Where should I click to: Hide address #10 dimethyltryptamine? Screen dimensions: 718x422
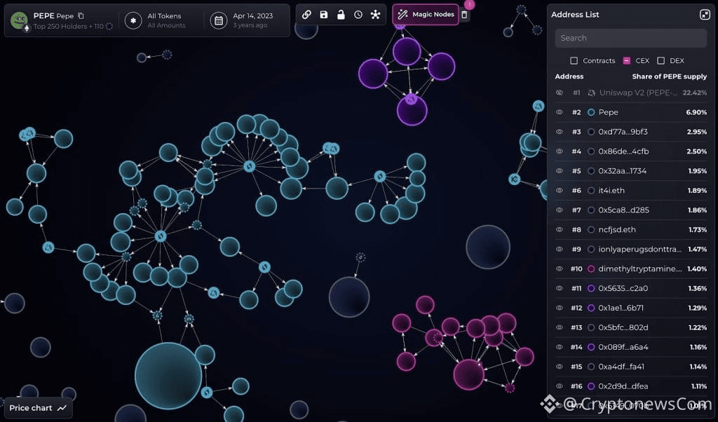559,268
